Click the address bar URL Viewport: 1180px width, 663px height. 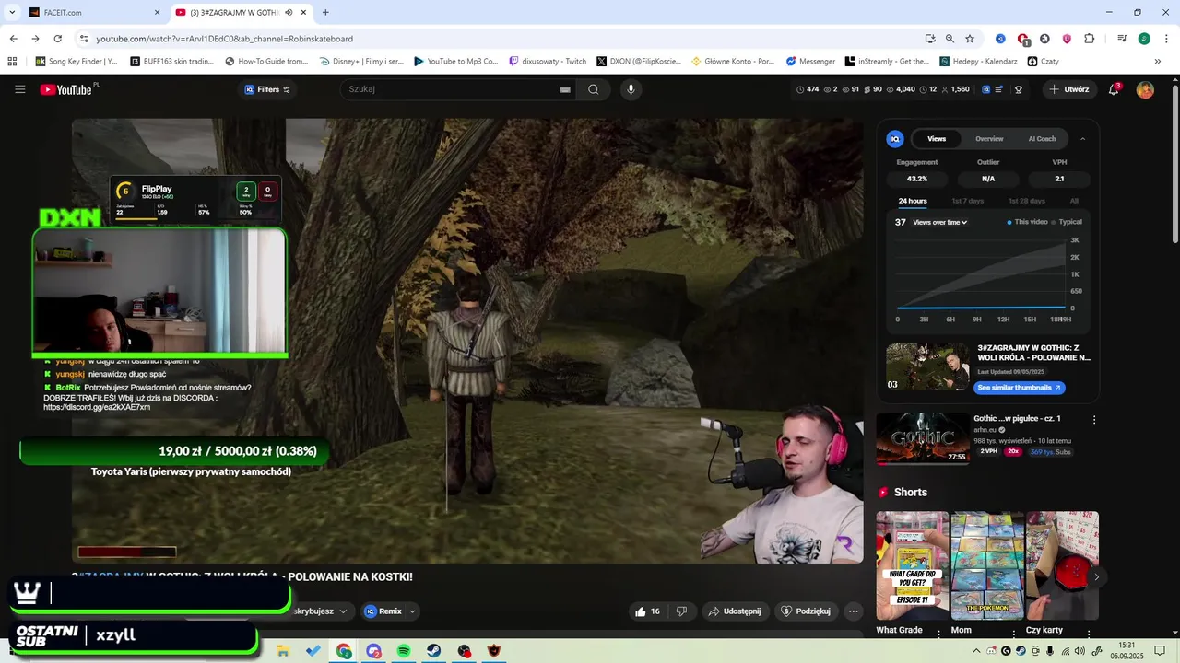tap(224, 39)
